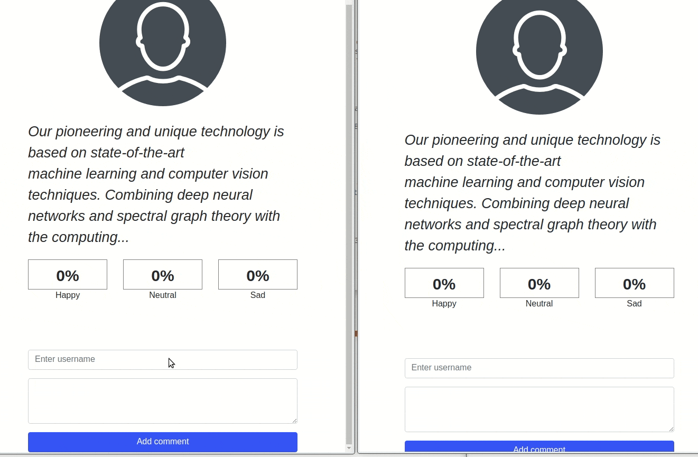This screenshot has height=457, width=698.
Task: Choose the Neutral 0% box in right window
Action: click(539, 283)
